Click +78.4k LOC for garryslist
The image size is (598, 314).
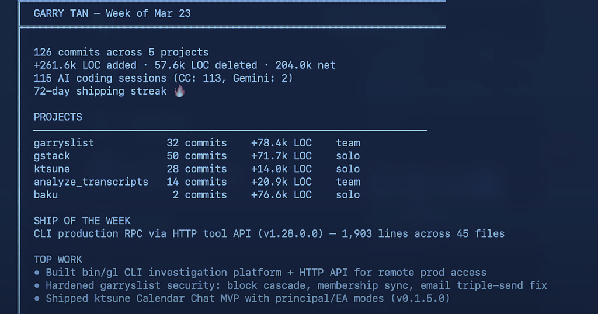pyautogui.click(x=281, y=143)
